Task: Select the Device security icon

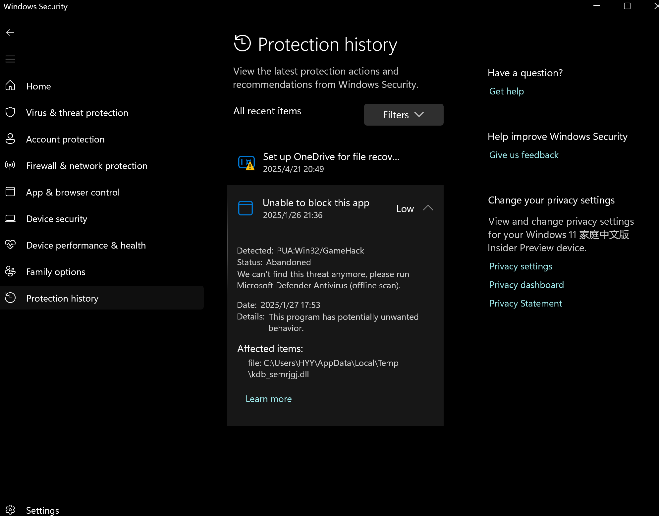Action: (x=10, y=219)
